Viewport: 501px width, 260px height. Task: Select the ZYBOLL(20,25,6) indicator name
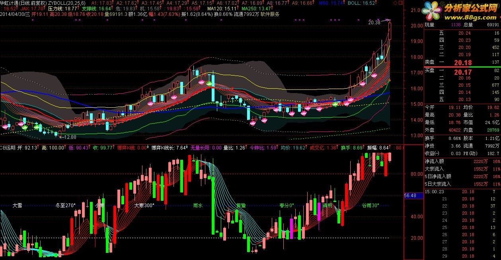click(x=67, y=3)
